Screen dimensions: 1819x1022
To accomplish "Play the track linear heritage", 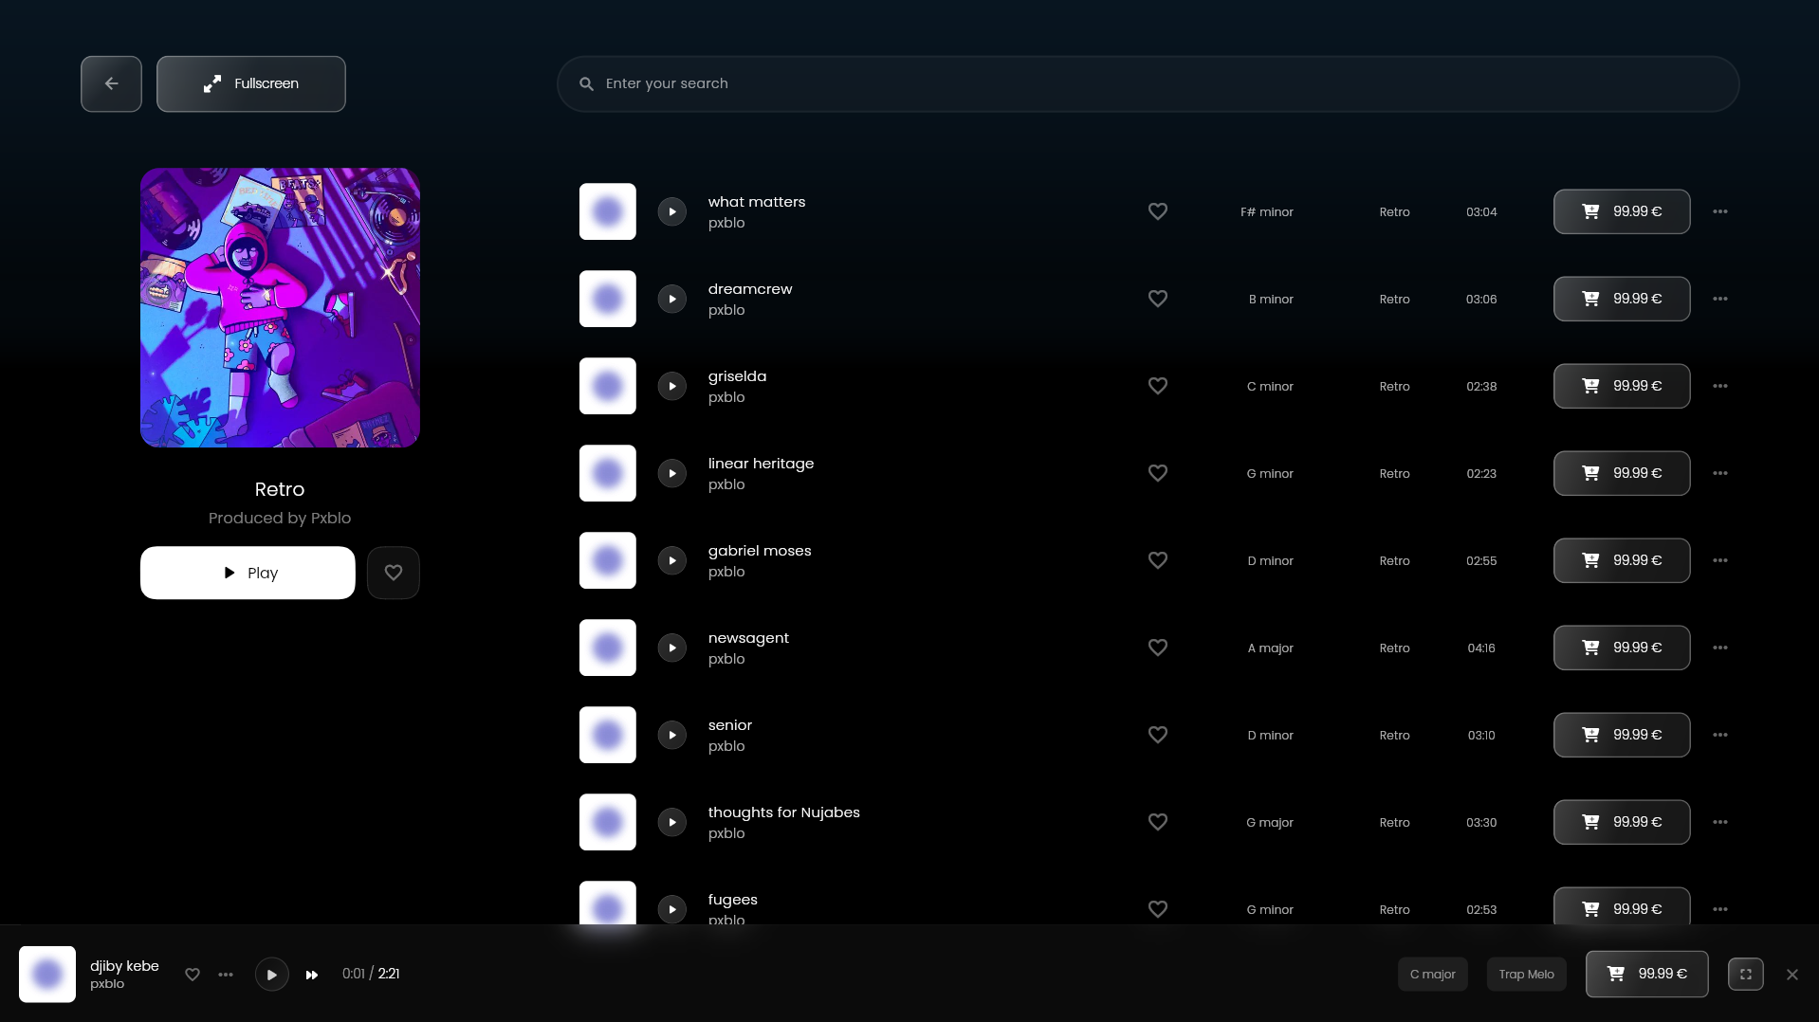I will click(672, 473).
